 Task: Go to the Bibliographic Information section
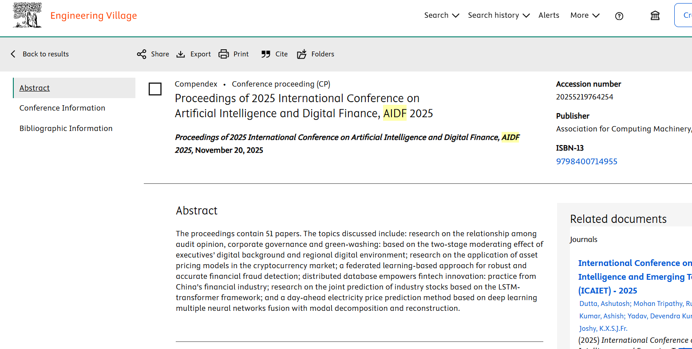click(66, 128)
